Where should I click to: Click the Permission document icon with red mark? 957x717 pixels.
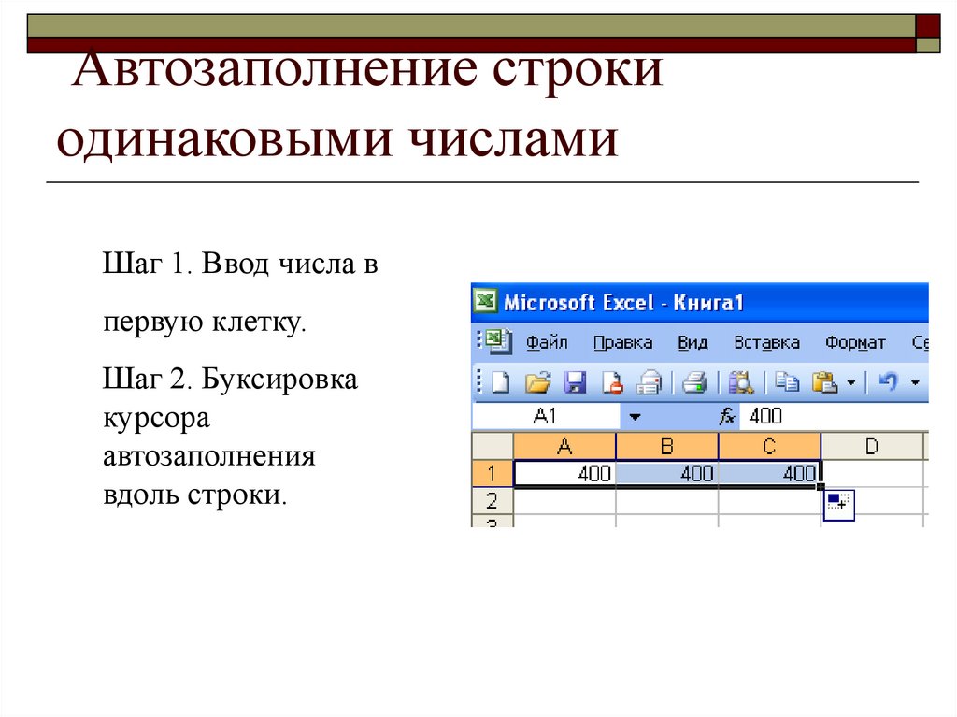tap(612, 382)
